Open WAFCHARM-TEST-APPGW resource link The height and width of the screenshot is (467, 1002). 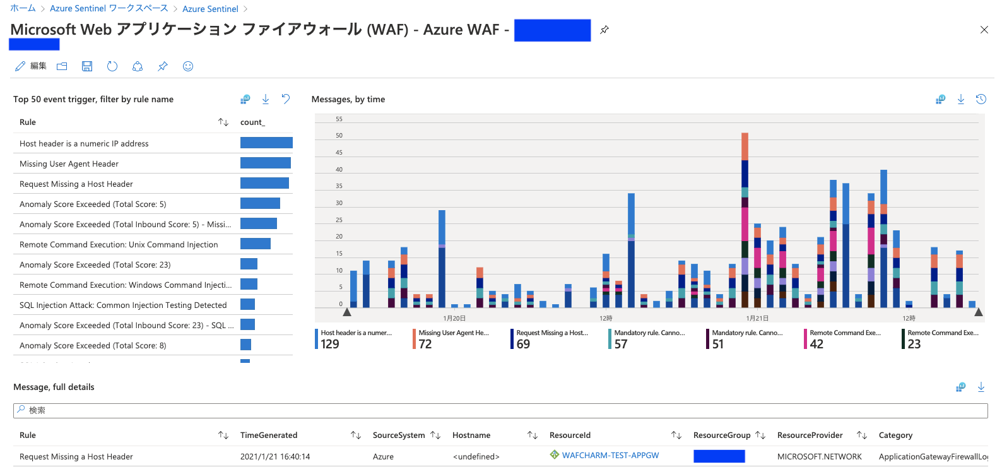[610, 456]
